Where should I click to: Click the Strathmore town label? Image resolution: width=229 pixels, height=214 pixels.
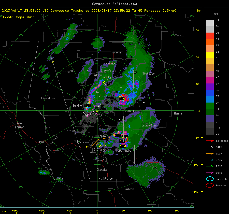(x=124, y=151)
